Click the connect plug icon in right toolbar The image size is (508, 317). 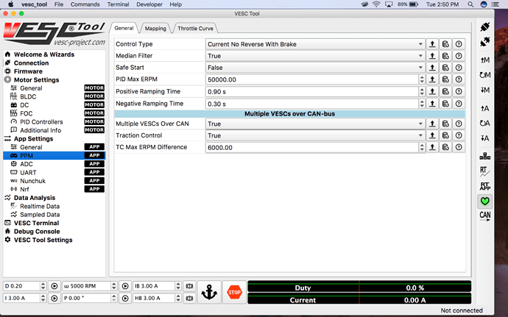[x=484, y=27]
